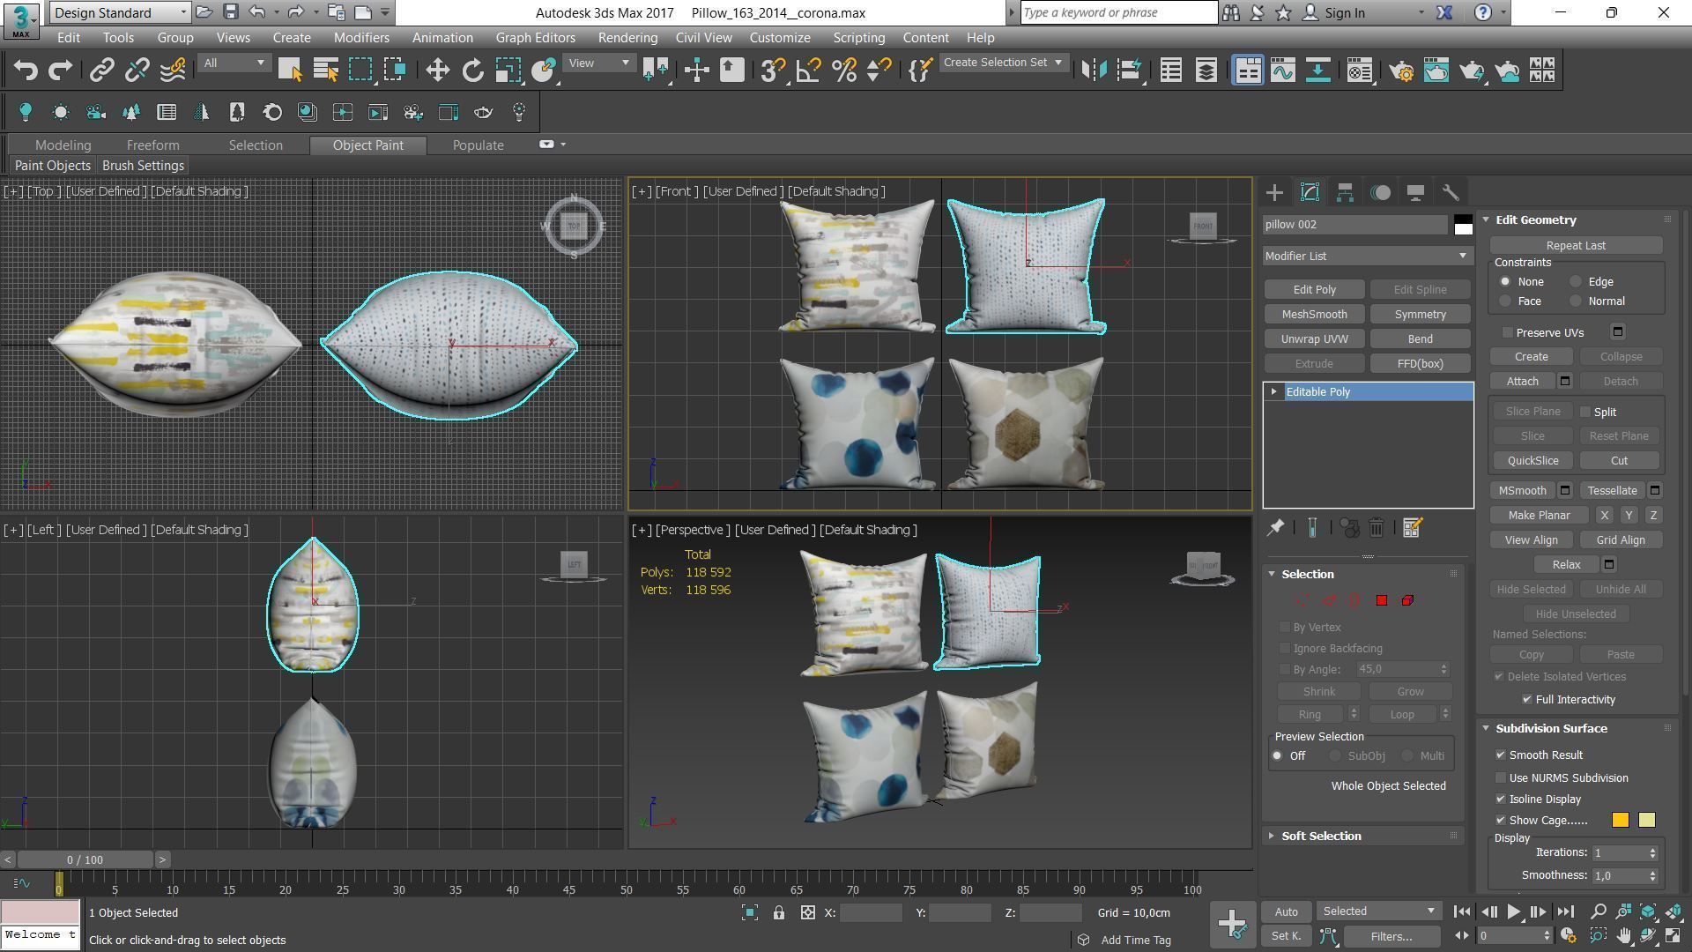The image size is (1692, 952).
Task: Switch to the Hierarchy command panel tab
Action: coord(1345,192)
